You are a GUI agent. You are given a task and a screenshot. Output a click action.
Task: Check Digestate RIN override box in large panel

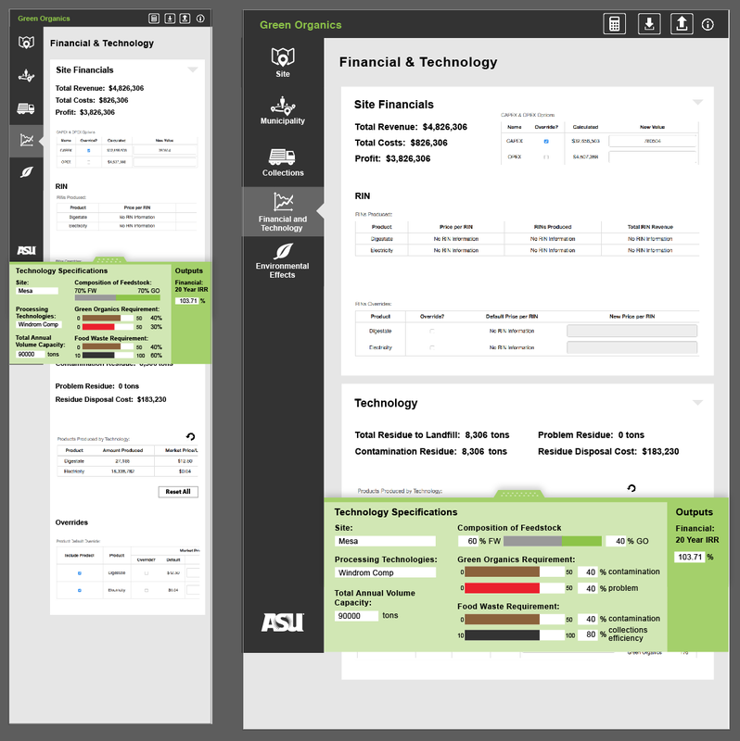pyautogui.click(x=432, y=331)
